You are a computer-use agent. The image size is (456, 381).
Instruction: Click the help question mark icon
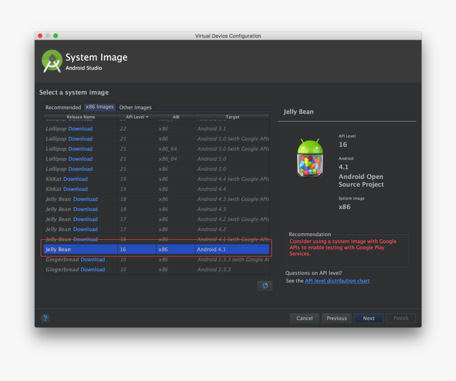(x=45, y=318)
